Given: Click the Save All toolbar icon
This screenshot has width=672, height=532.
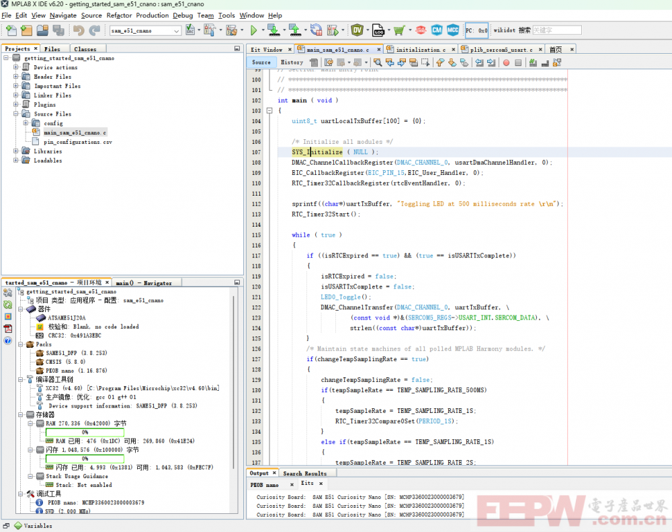Looking at the screenshot, I should pos(58,30).
